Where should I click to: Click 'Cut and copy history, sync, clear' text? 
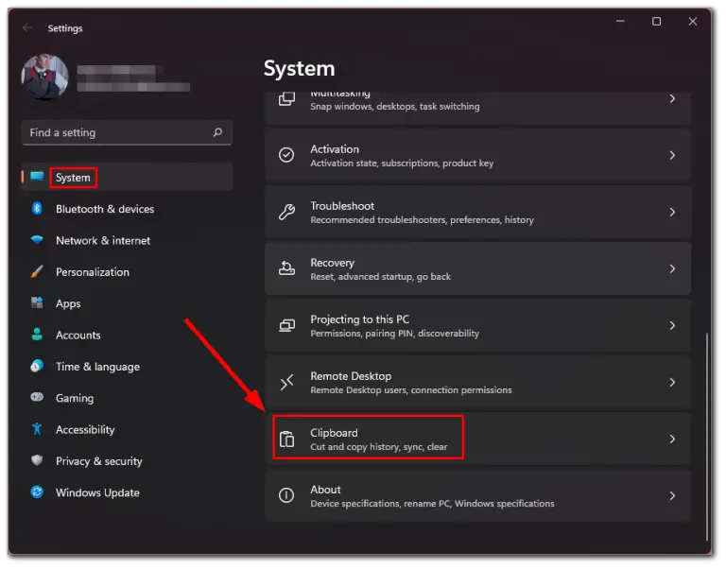pyautogui.click(x=379, y=447)
